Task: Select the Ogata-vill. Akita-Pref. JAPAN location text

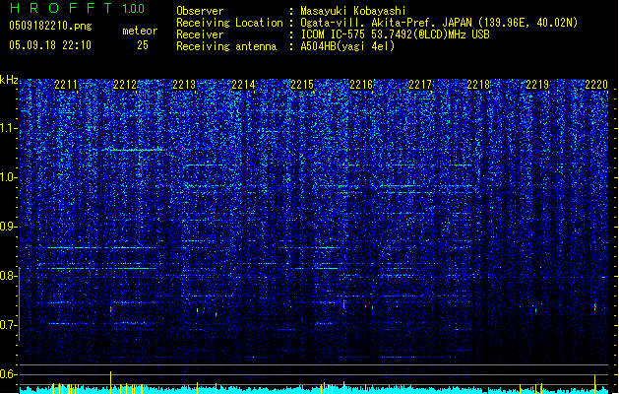Action: pos(439,23)
